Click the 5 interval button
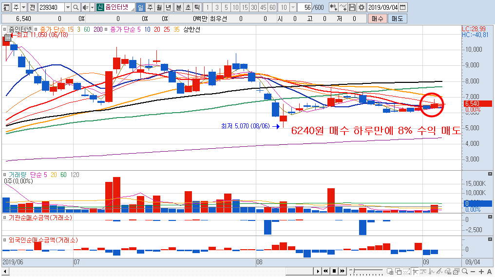This screenshot has width=495, height=277. pos(226,7)
